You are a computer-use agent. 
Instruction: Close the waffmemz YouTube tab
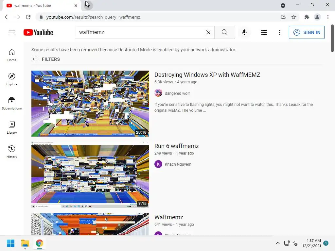tap(76, 6)
